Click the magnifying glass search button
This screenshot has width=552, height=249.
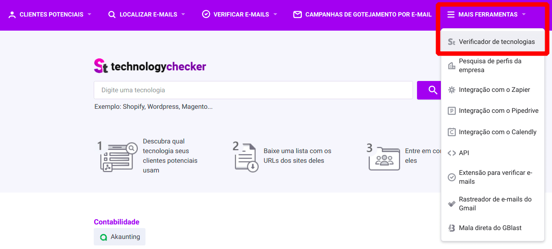(432, 90)
